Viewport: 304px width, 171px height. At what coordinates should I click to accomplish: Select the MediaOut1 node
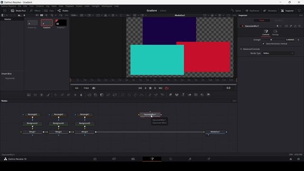(x=215, y=132)
